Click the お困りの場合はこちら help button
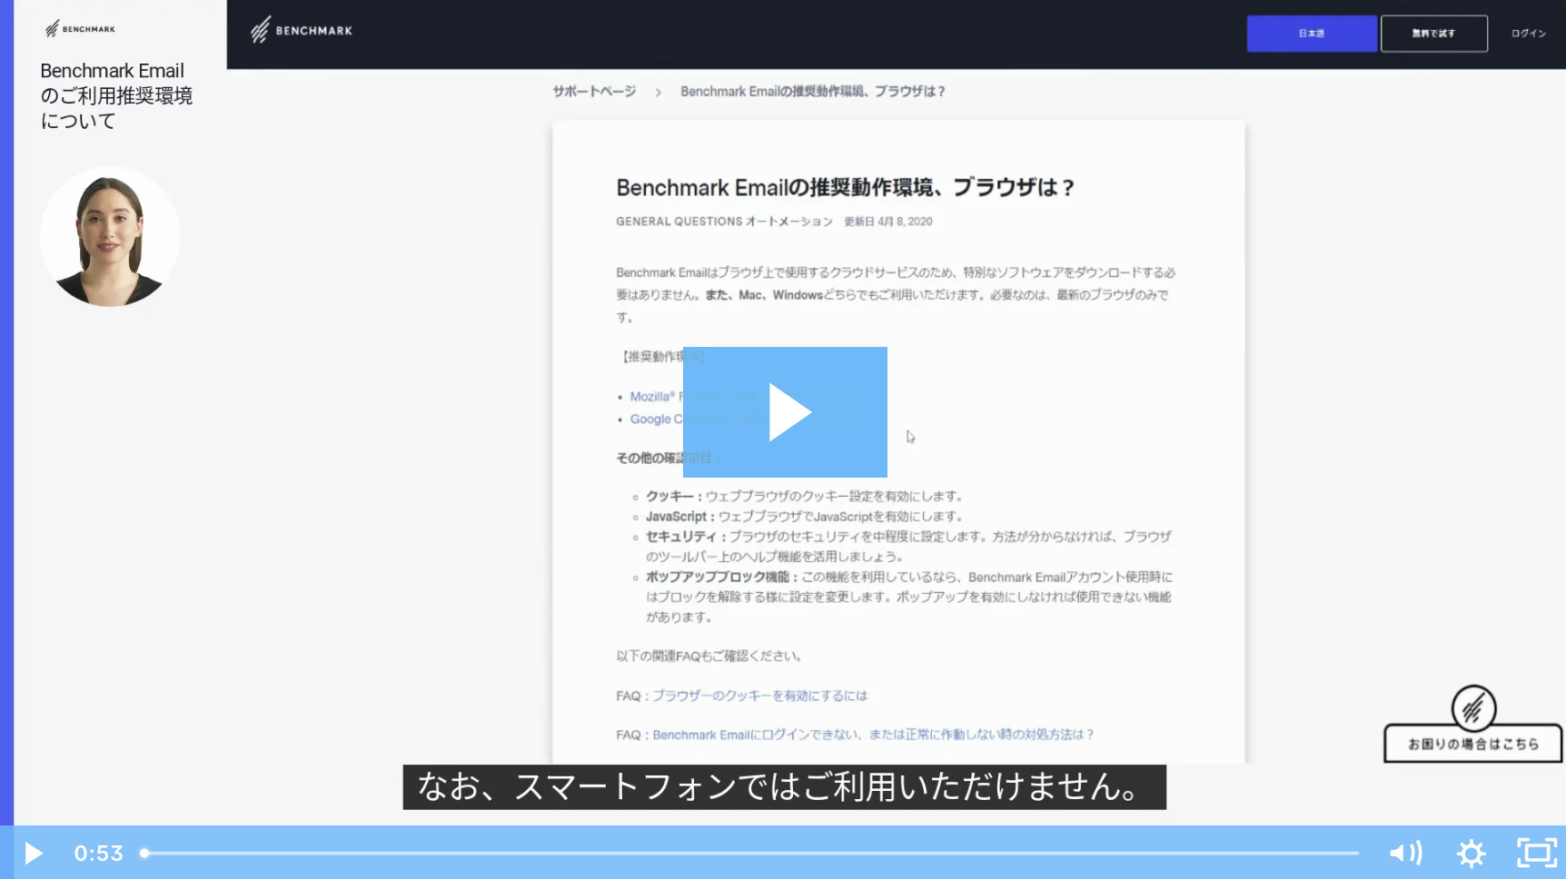 point(1472,744)
